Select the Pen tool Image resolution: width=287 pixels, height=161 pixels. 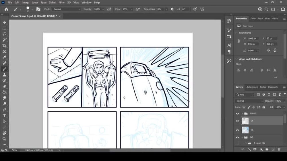pyautogui.click(x=4, y=110)
